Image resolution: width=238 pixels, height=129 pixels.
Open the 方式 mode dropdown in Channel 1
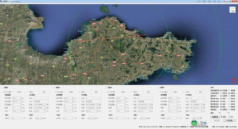[x=41, y=101]
